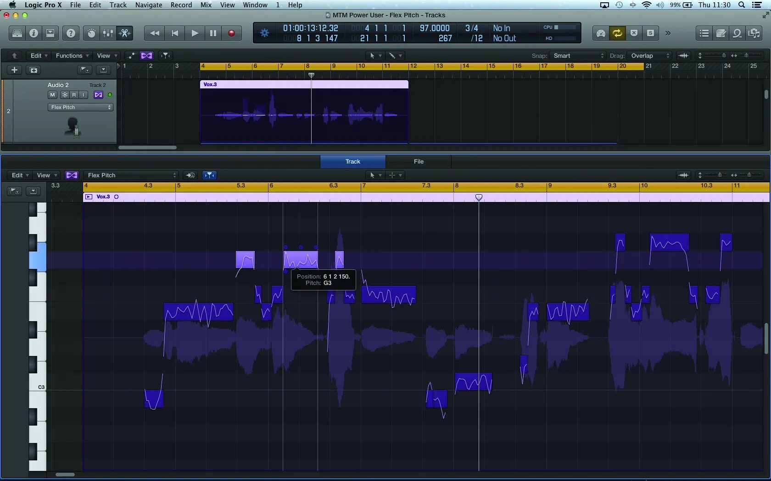The width and height of the screenshot is (771, 481).
Task: Toggle Flex on the Audio 2 track header
Action: pyautogui.click(x=98, y=95)
